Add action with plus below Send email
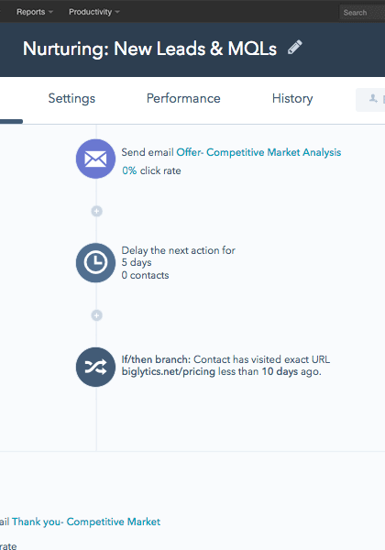 pos(97,211)
